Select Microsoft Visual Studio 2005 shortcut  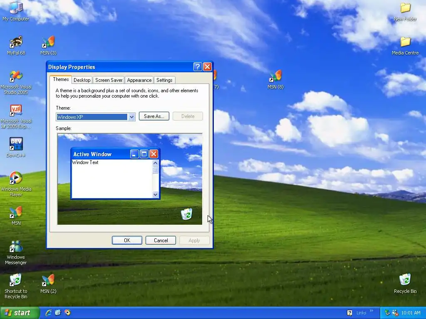(x=16, y=82)
